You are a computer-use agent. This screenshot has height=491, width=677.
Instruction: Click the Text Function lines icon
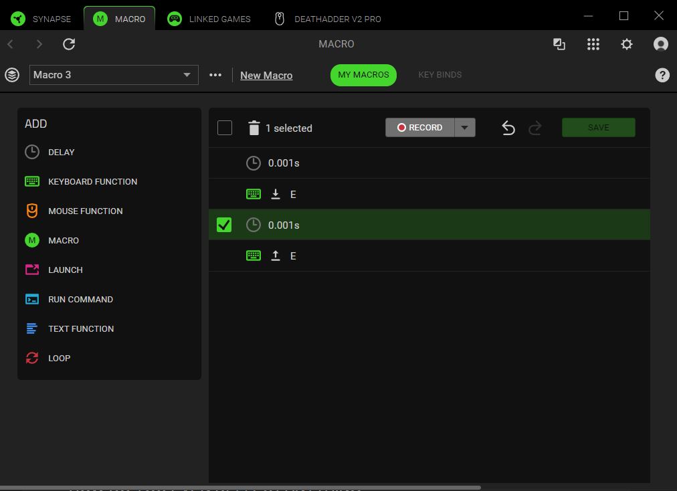point(32,328)
